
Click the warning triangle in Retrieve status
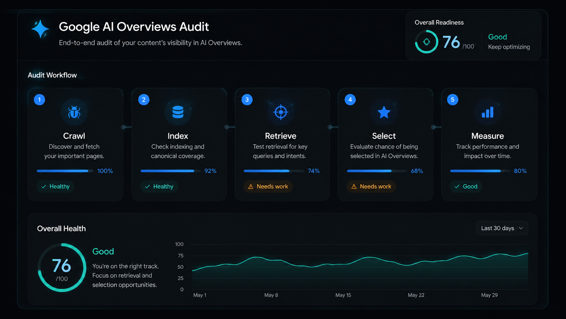point(251,186)
